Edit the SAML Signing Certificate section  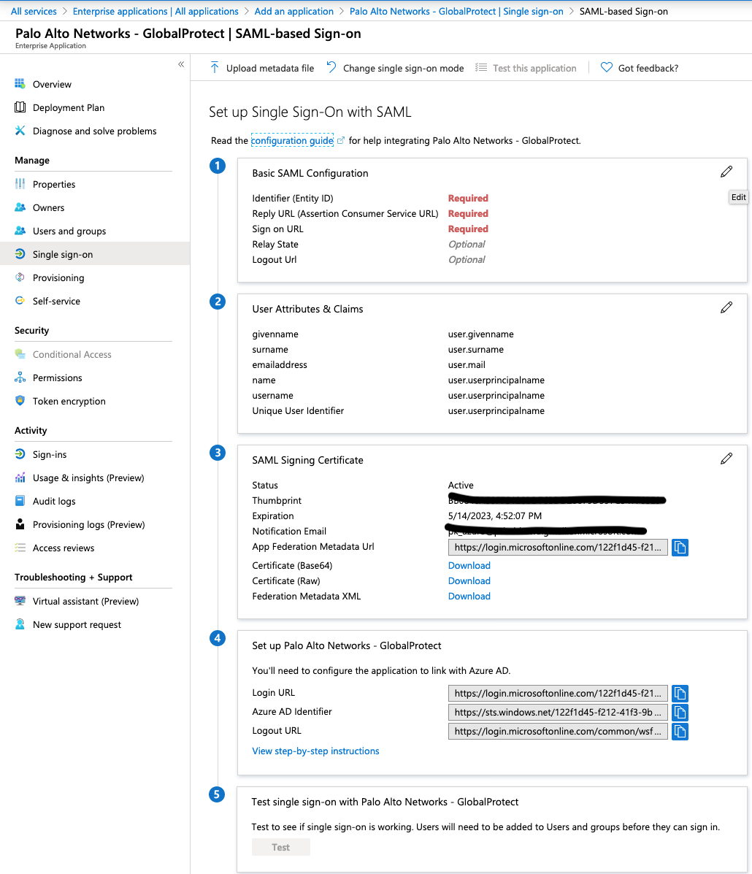click(x=726, y=459)
